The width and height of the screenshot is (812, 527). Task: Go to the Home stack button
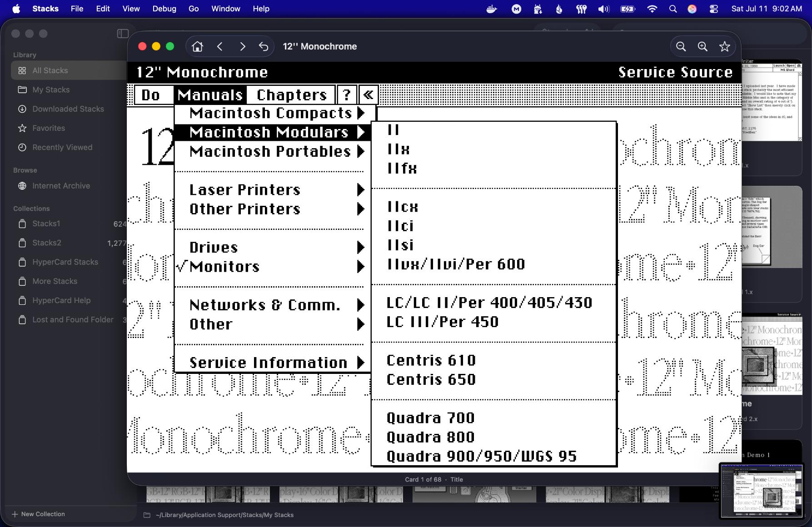(198, 46)
